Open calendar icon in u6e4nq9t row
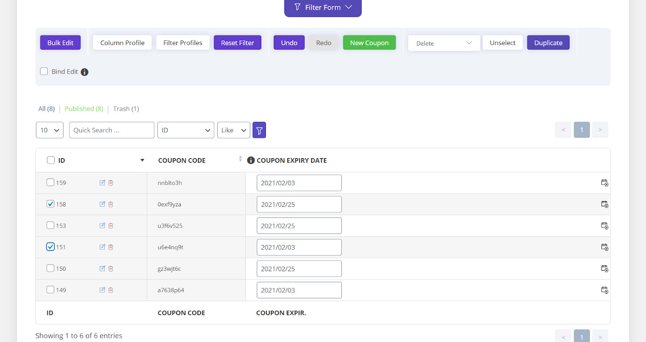 605,247
